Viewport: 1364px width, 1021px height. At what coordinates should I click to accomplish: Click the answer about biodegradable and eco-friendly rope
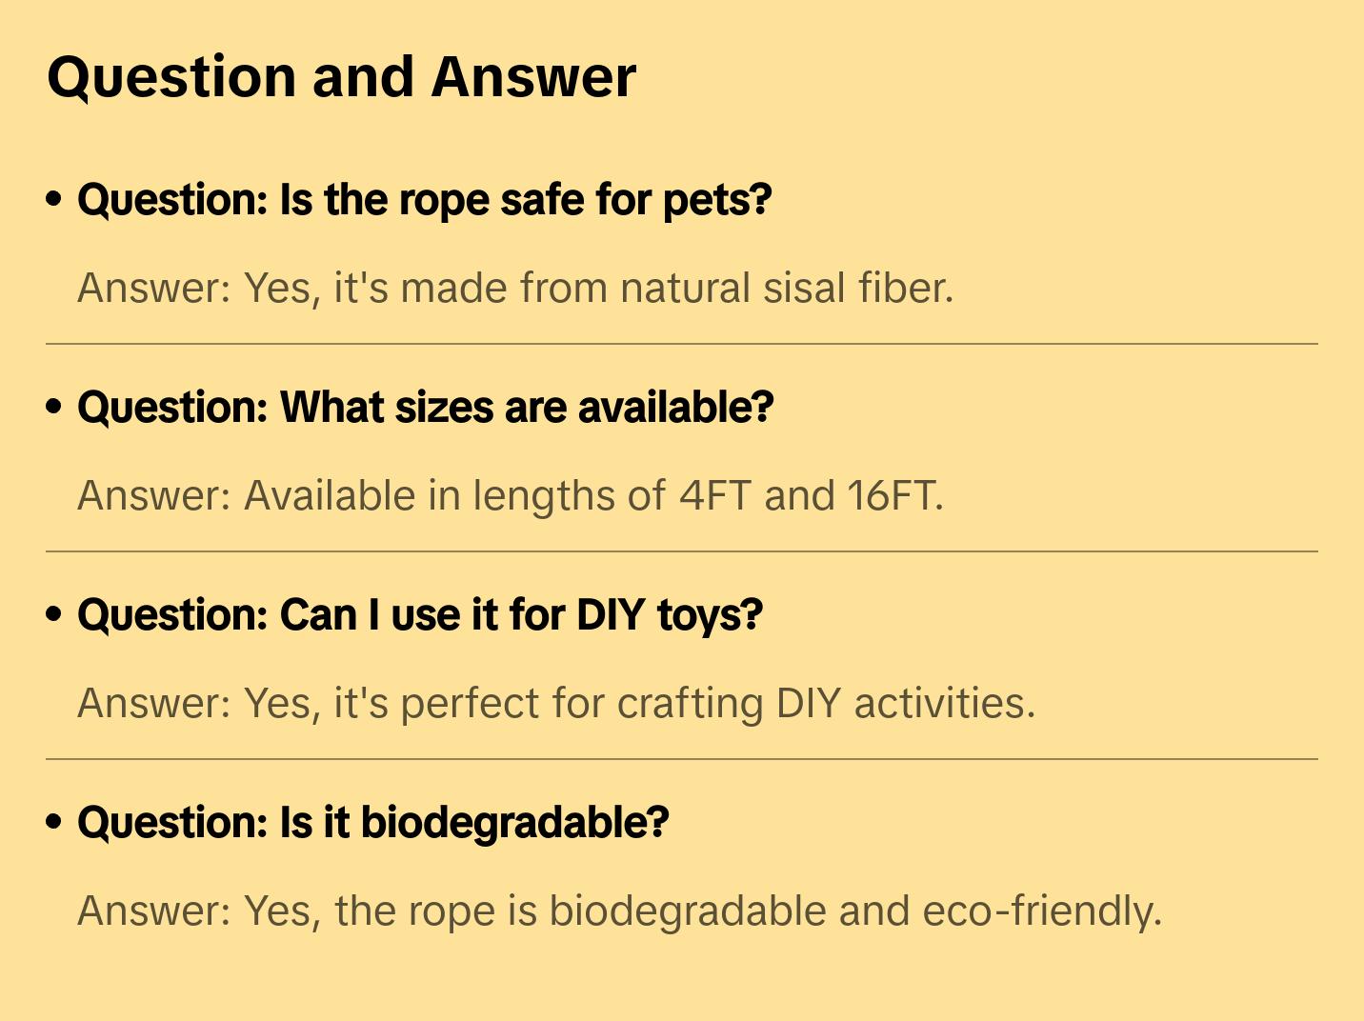619,911
